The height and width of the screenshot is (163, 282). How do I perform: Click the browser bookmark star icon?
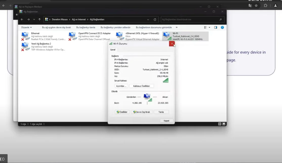click(256, 5)
